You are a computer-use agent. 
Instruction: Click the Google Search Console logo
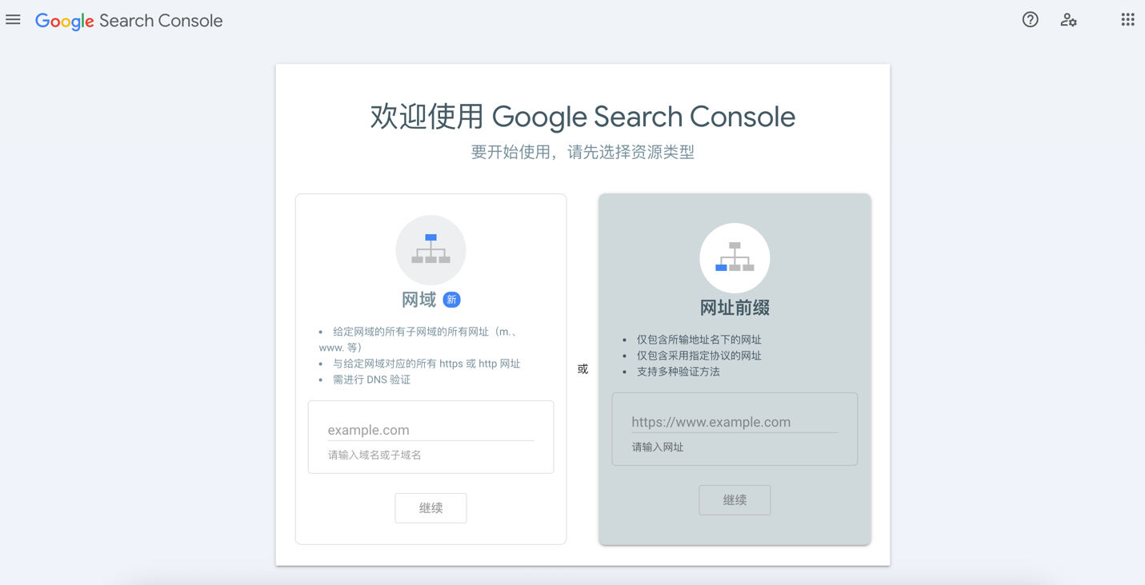coord(129,21)
